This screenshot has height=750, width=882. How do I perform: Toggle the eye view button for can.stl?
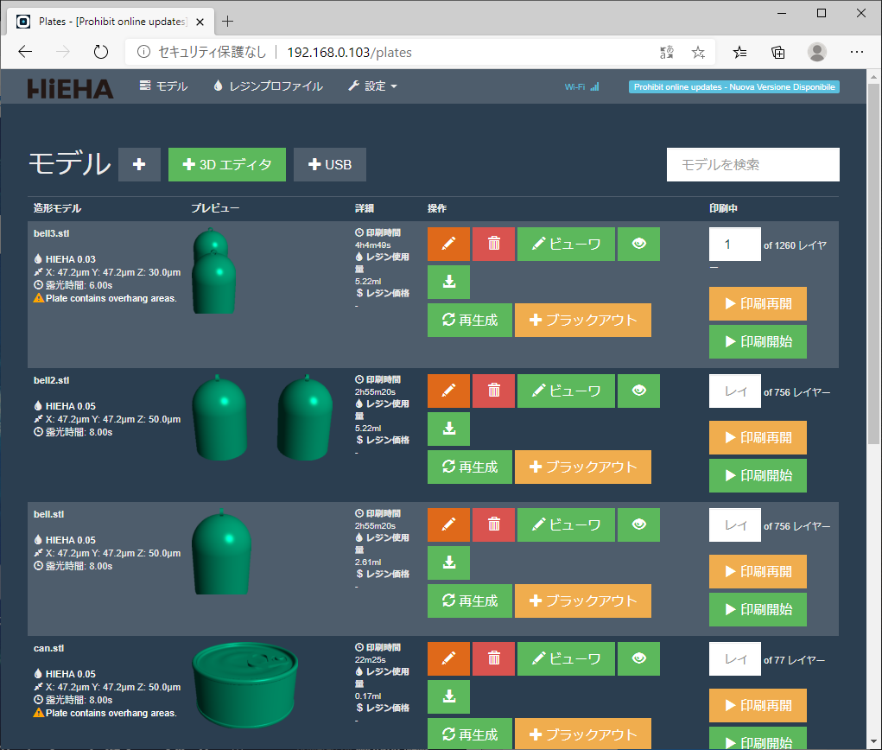pos(638,658)
